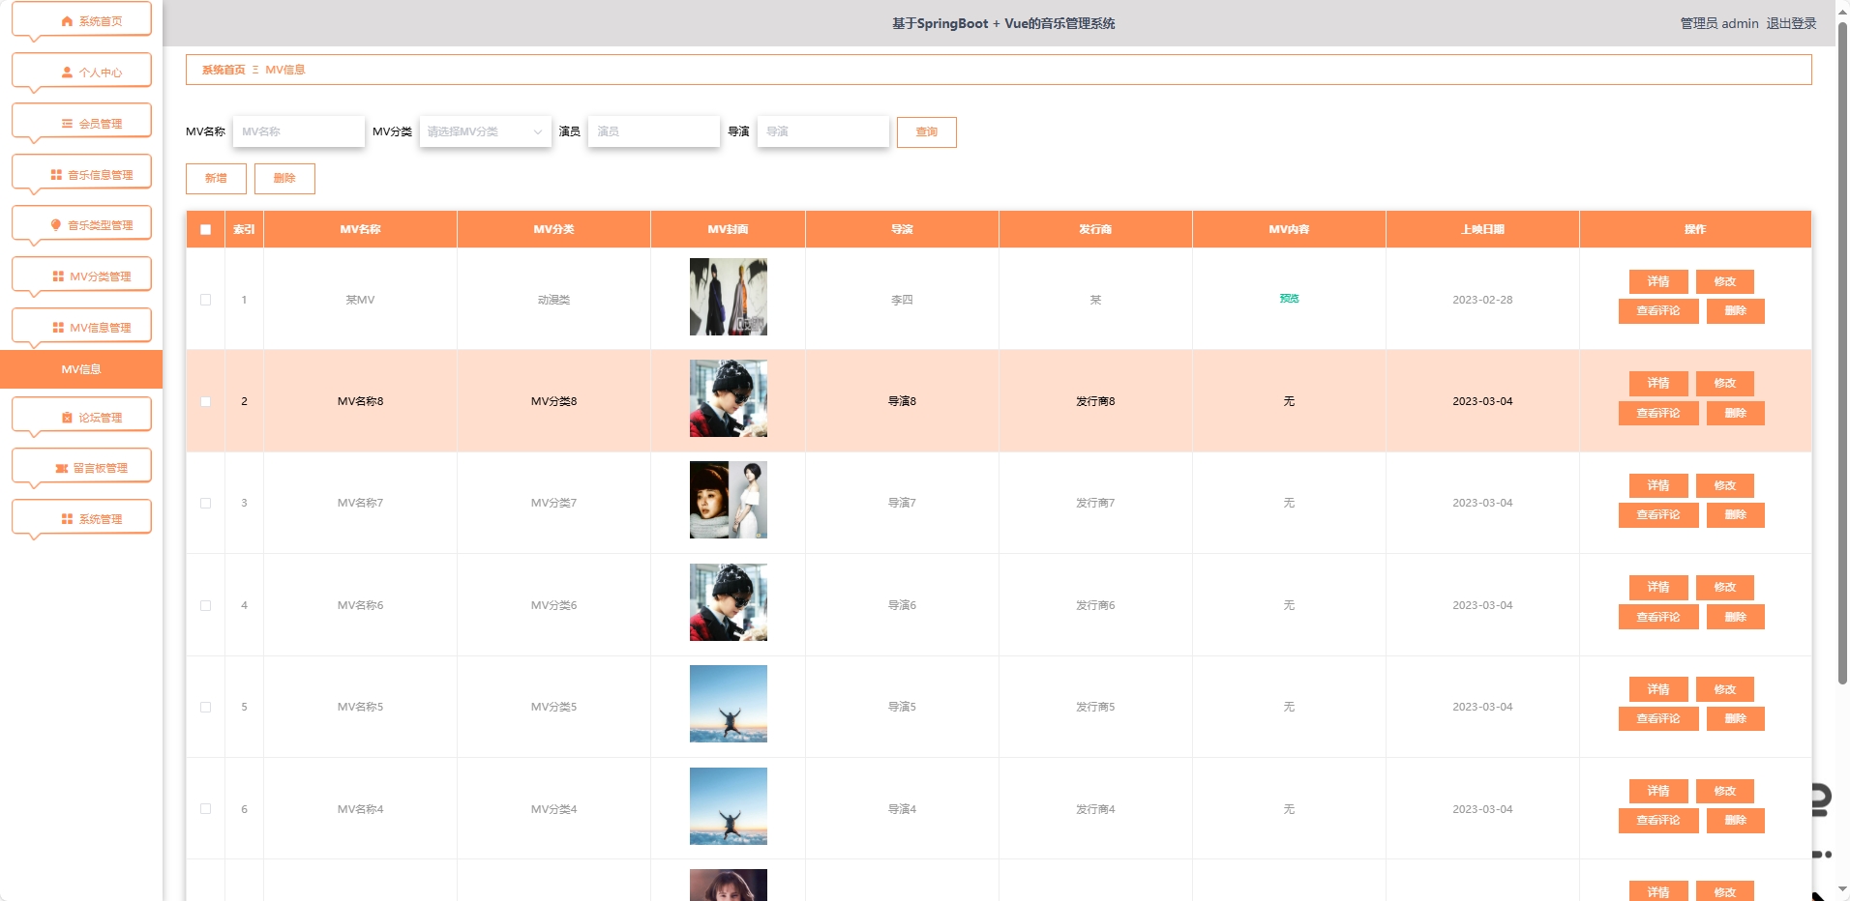1850x901 pixels.
Task: Click 查看评论 for the MV名称4 row
Action: [x=1658, y=820]
